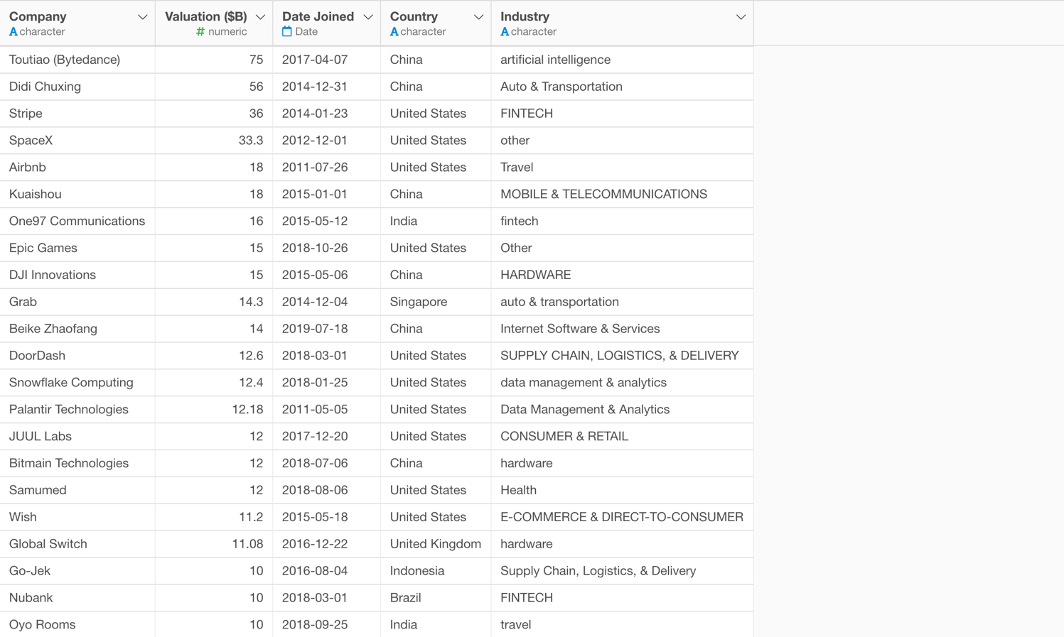Click the lowercase travel industry cell
1064x637 pixels.
point(622,625)
